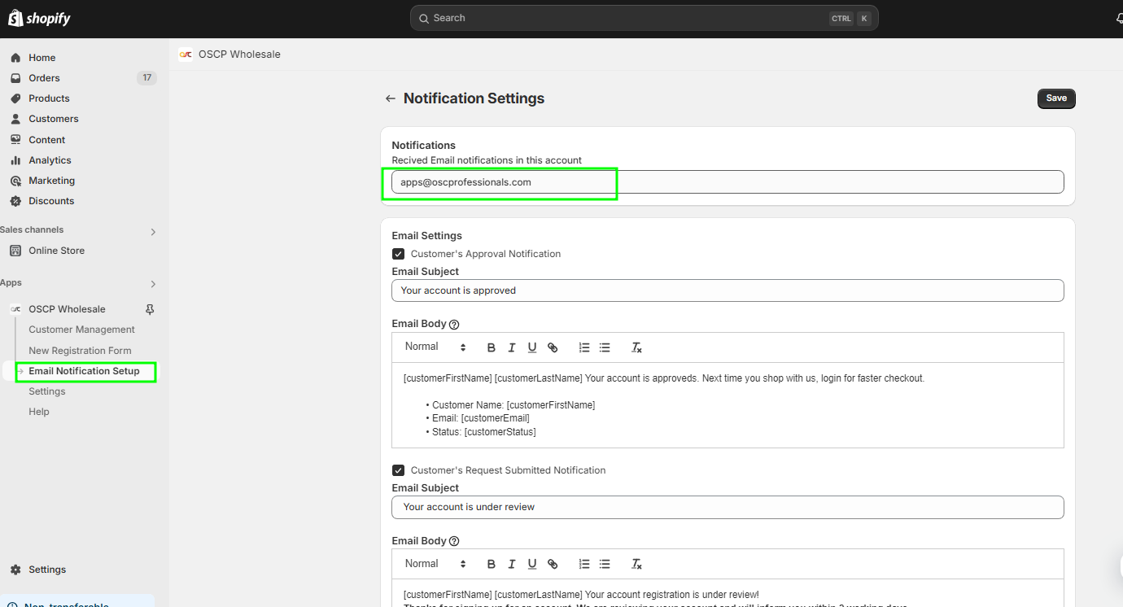This screenshot has width=1123, height=607.
Task: Expand the Sales channels section
Action: coord(152,231)
